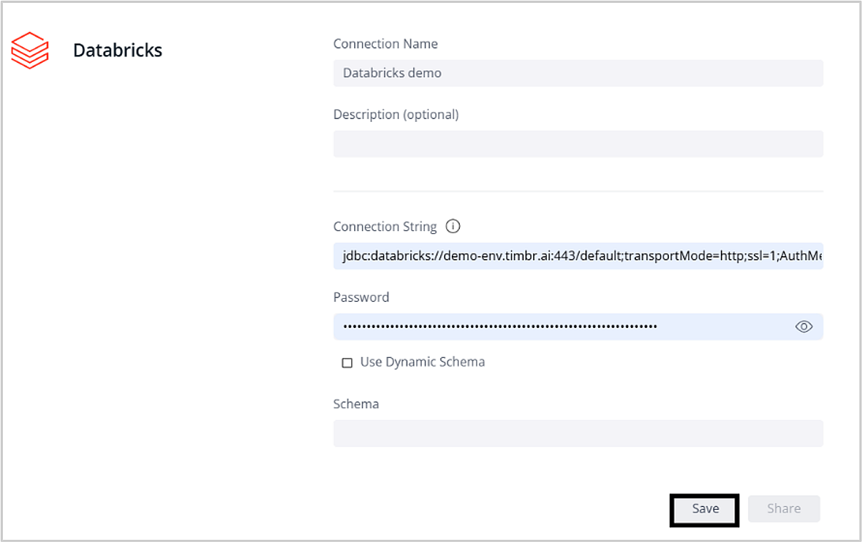Image resolution: width=863 pixels, height=542 pixels.
Task: Click the masked Password input field
Action: point(557,327)
